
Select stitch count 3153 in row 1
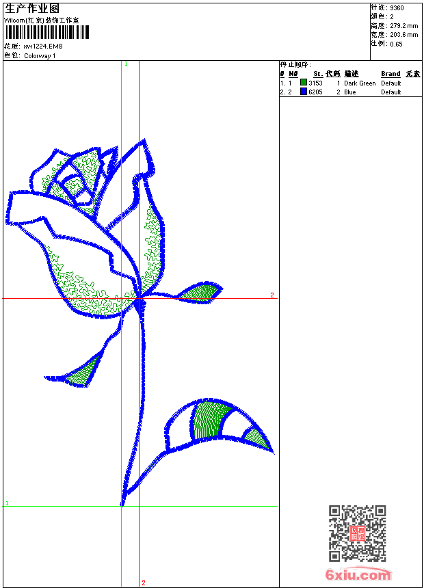(x=315, y=83)
